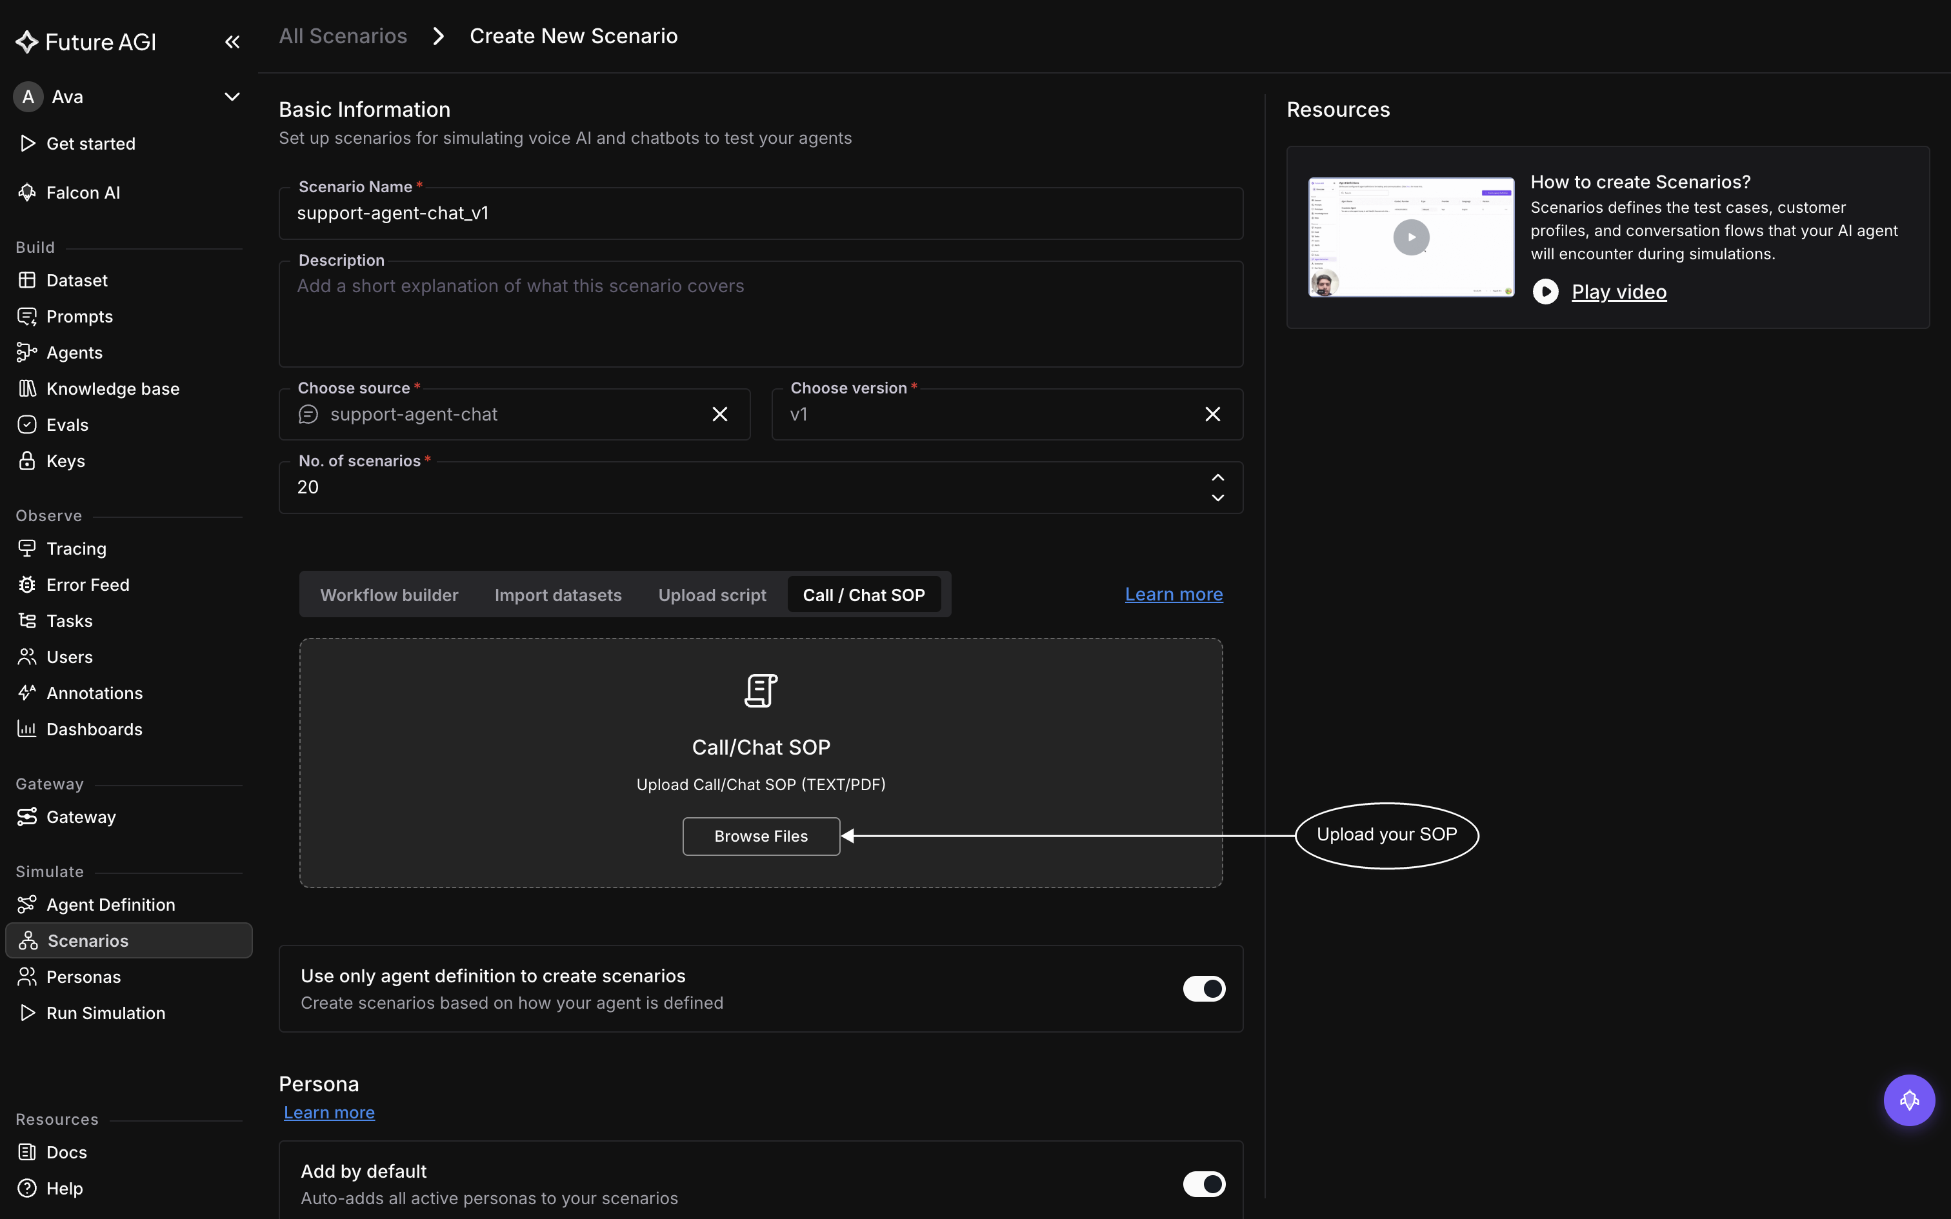Screen dimensions: 1951x1219
Task: Clear the Choose version selection
Action: tap(1212, 414)
